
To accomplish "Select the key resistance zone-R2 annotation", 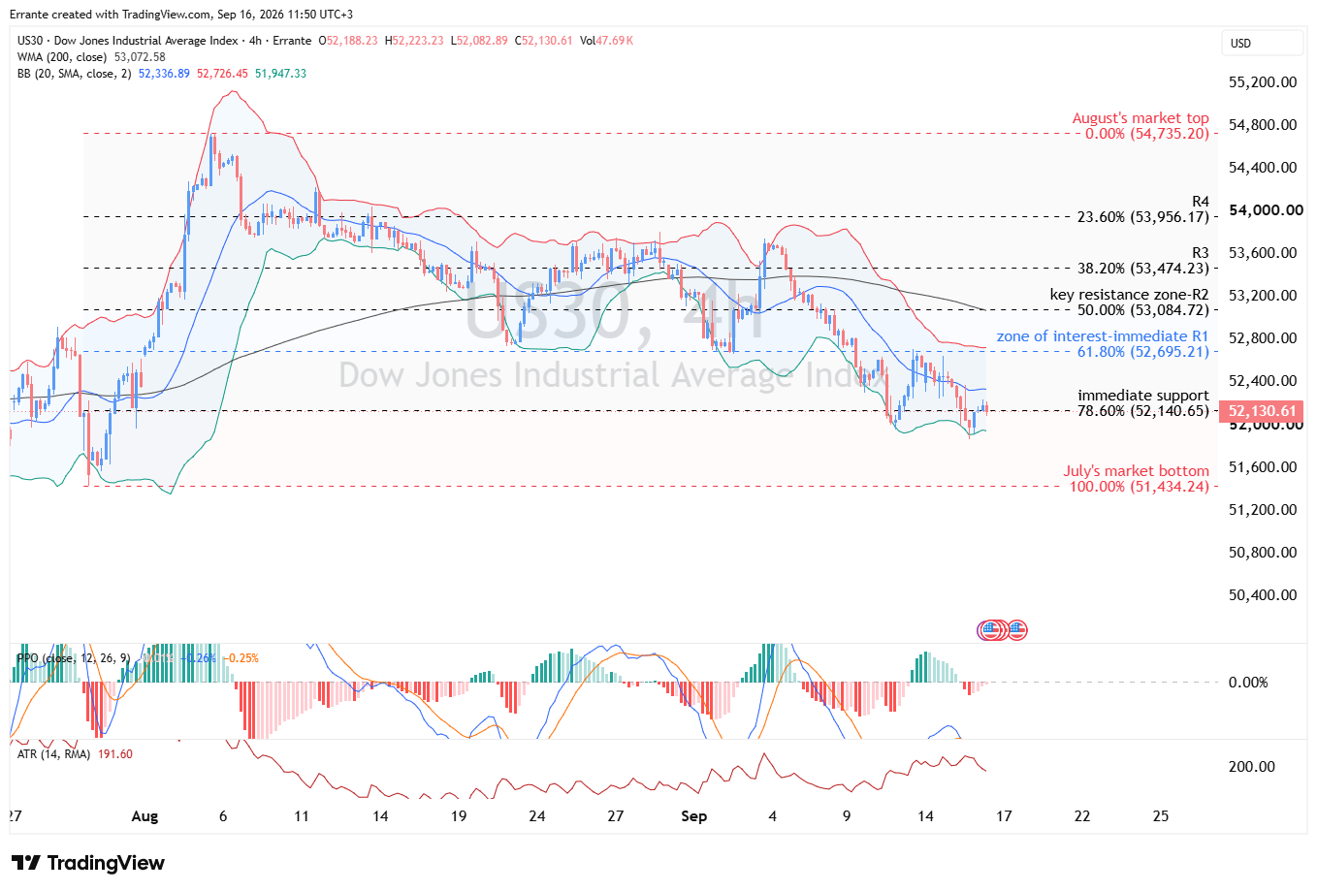I will [1130, 295].
